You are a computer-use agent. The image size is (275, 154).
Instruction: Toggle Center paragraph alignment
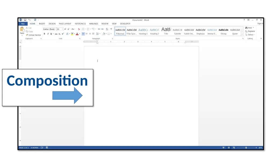point(87,34)
